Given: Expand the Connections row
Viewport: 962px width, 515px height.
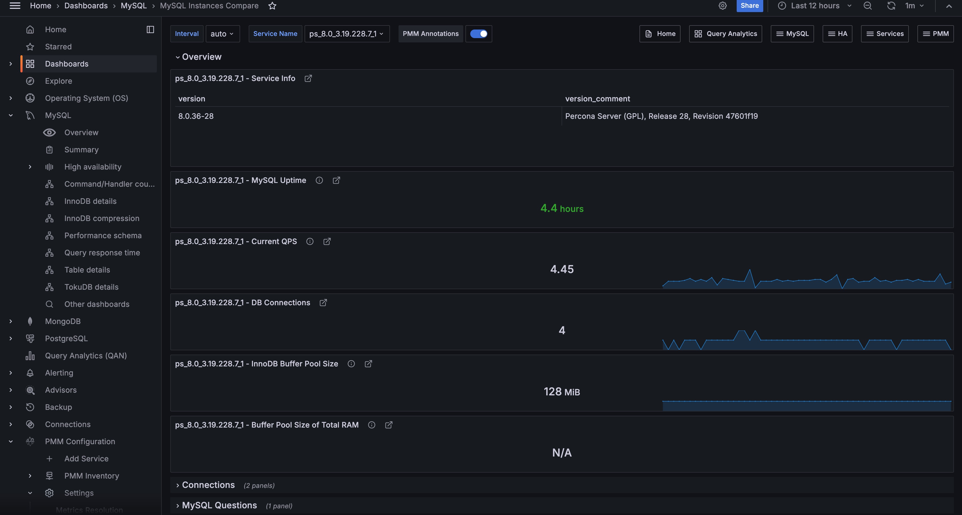Looking at the screenshot, I should [x=208, y=485].
